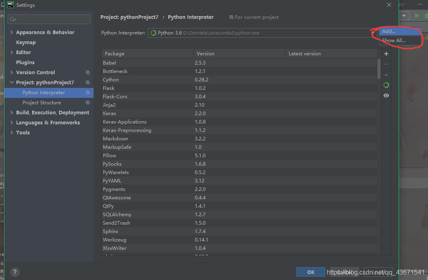Screen dimensions: 428x280
Task: Toggle the show early releases eye icon
Action: pos(386,95)
